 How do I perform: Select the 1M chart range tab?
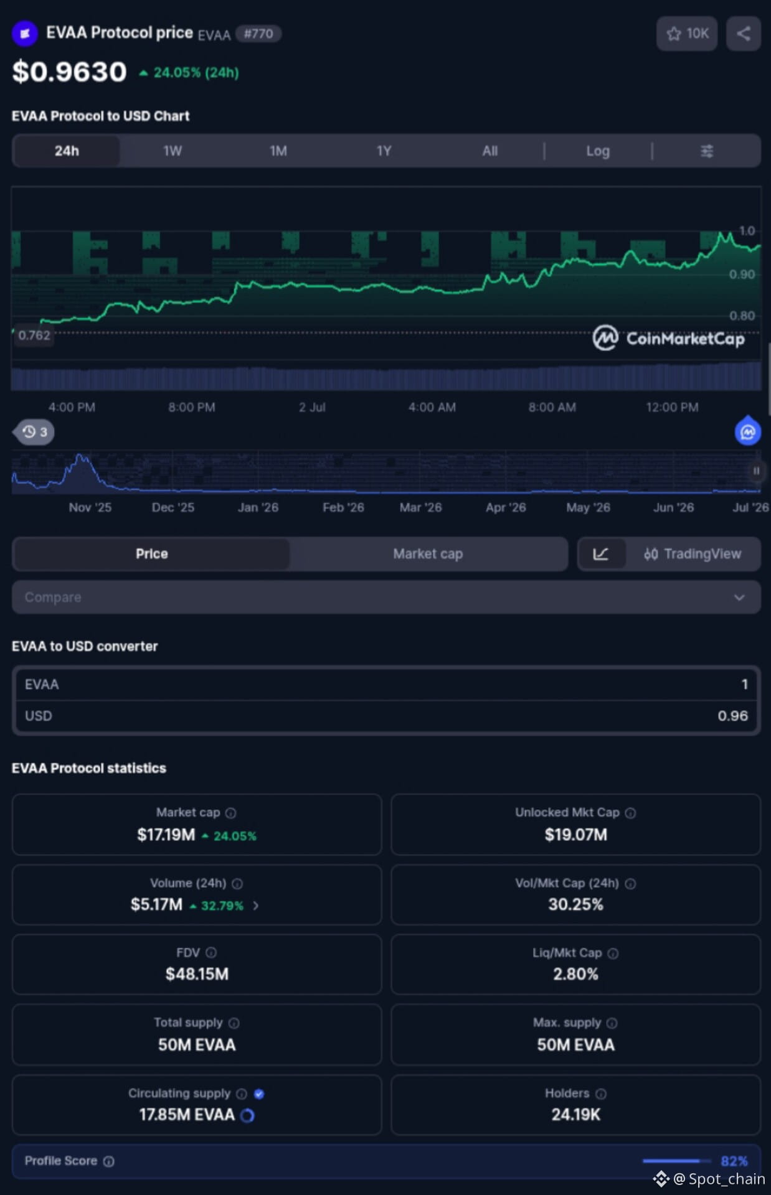[x=278, y=151]
